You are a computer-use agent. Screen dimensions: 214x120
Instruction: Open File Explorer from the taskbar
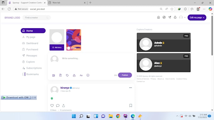tap(111, 116)
